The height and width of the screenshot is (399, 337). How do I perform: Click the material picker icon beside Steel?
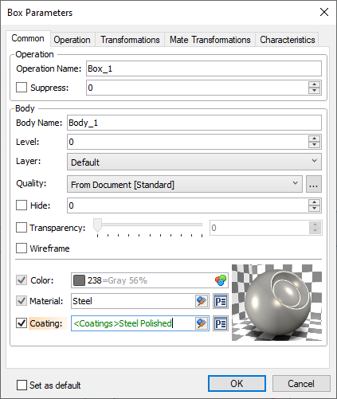[202, 301]
